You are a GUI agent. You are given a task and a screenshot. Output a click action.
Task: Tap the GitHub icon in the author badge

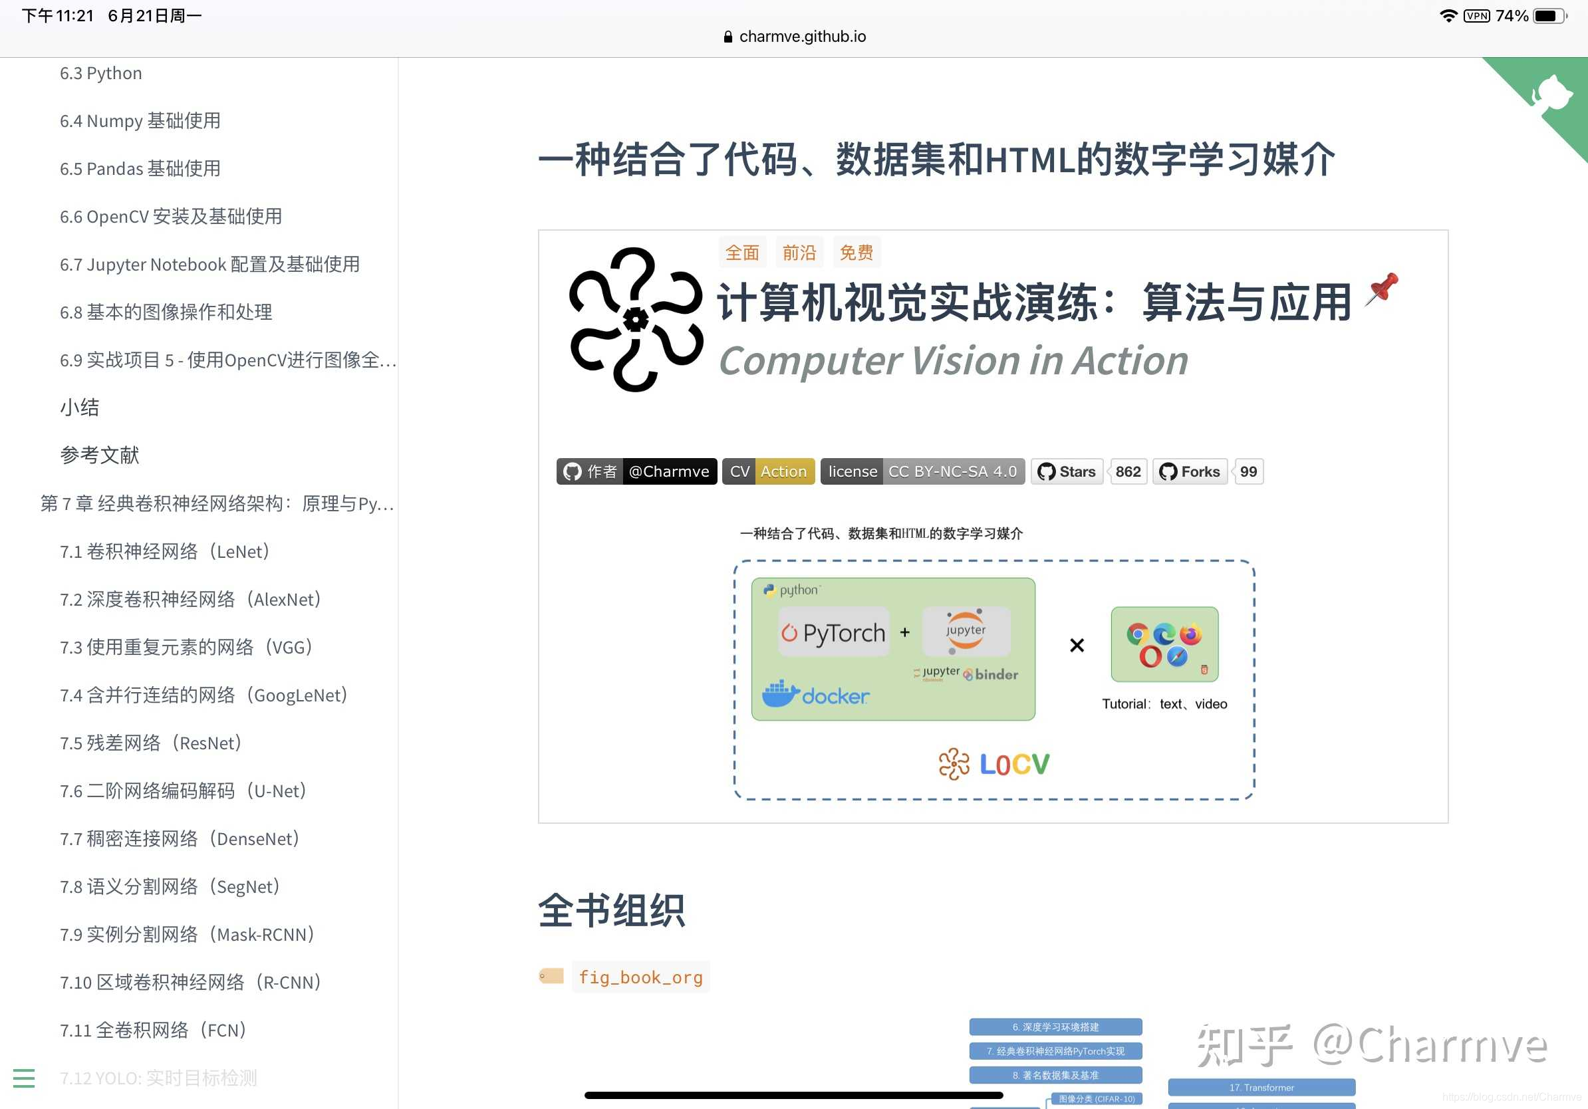(x=572, y=471)
